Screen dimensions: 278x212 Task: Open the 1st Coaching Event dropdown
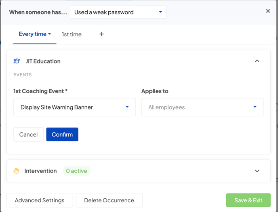(75, 107)
